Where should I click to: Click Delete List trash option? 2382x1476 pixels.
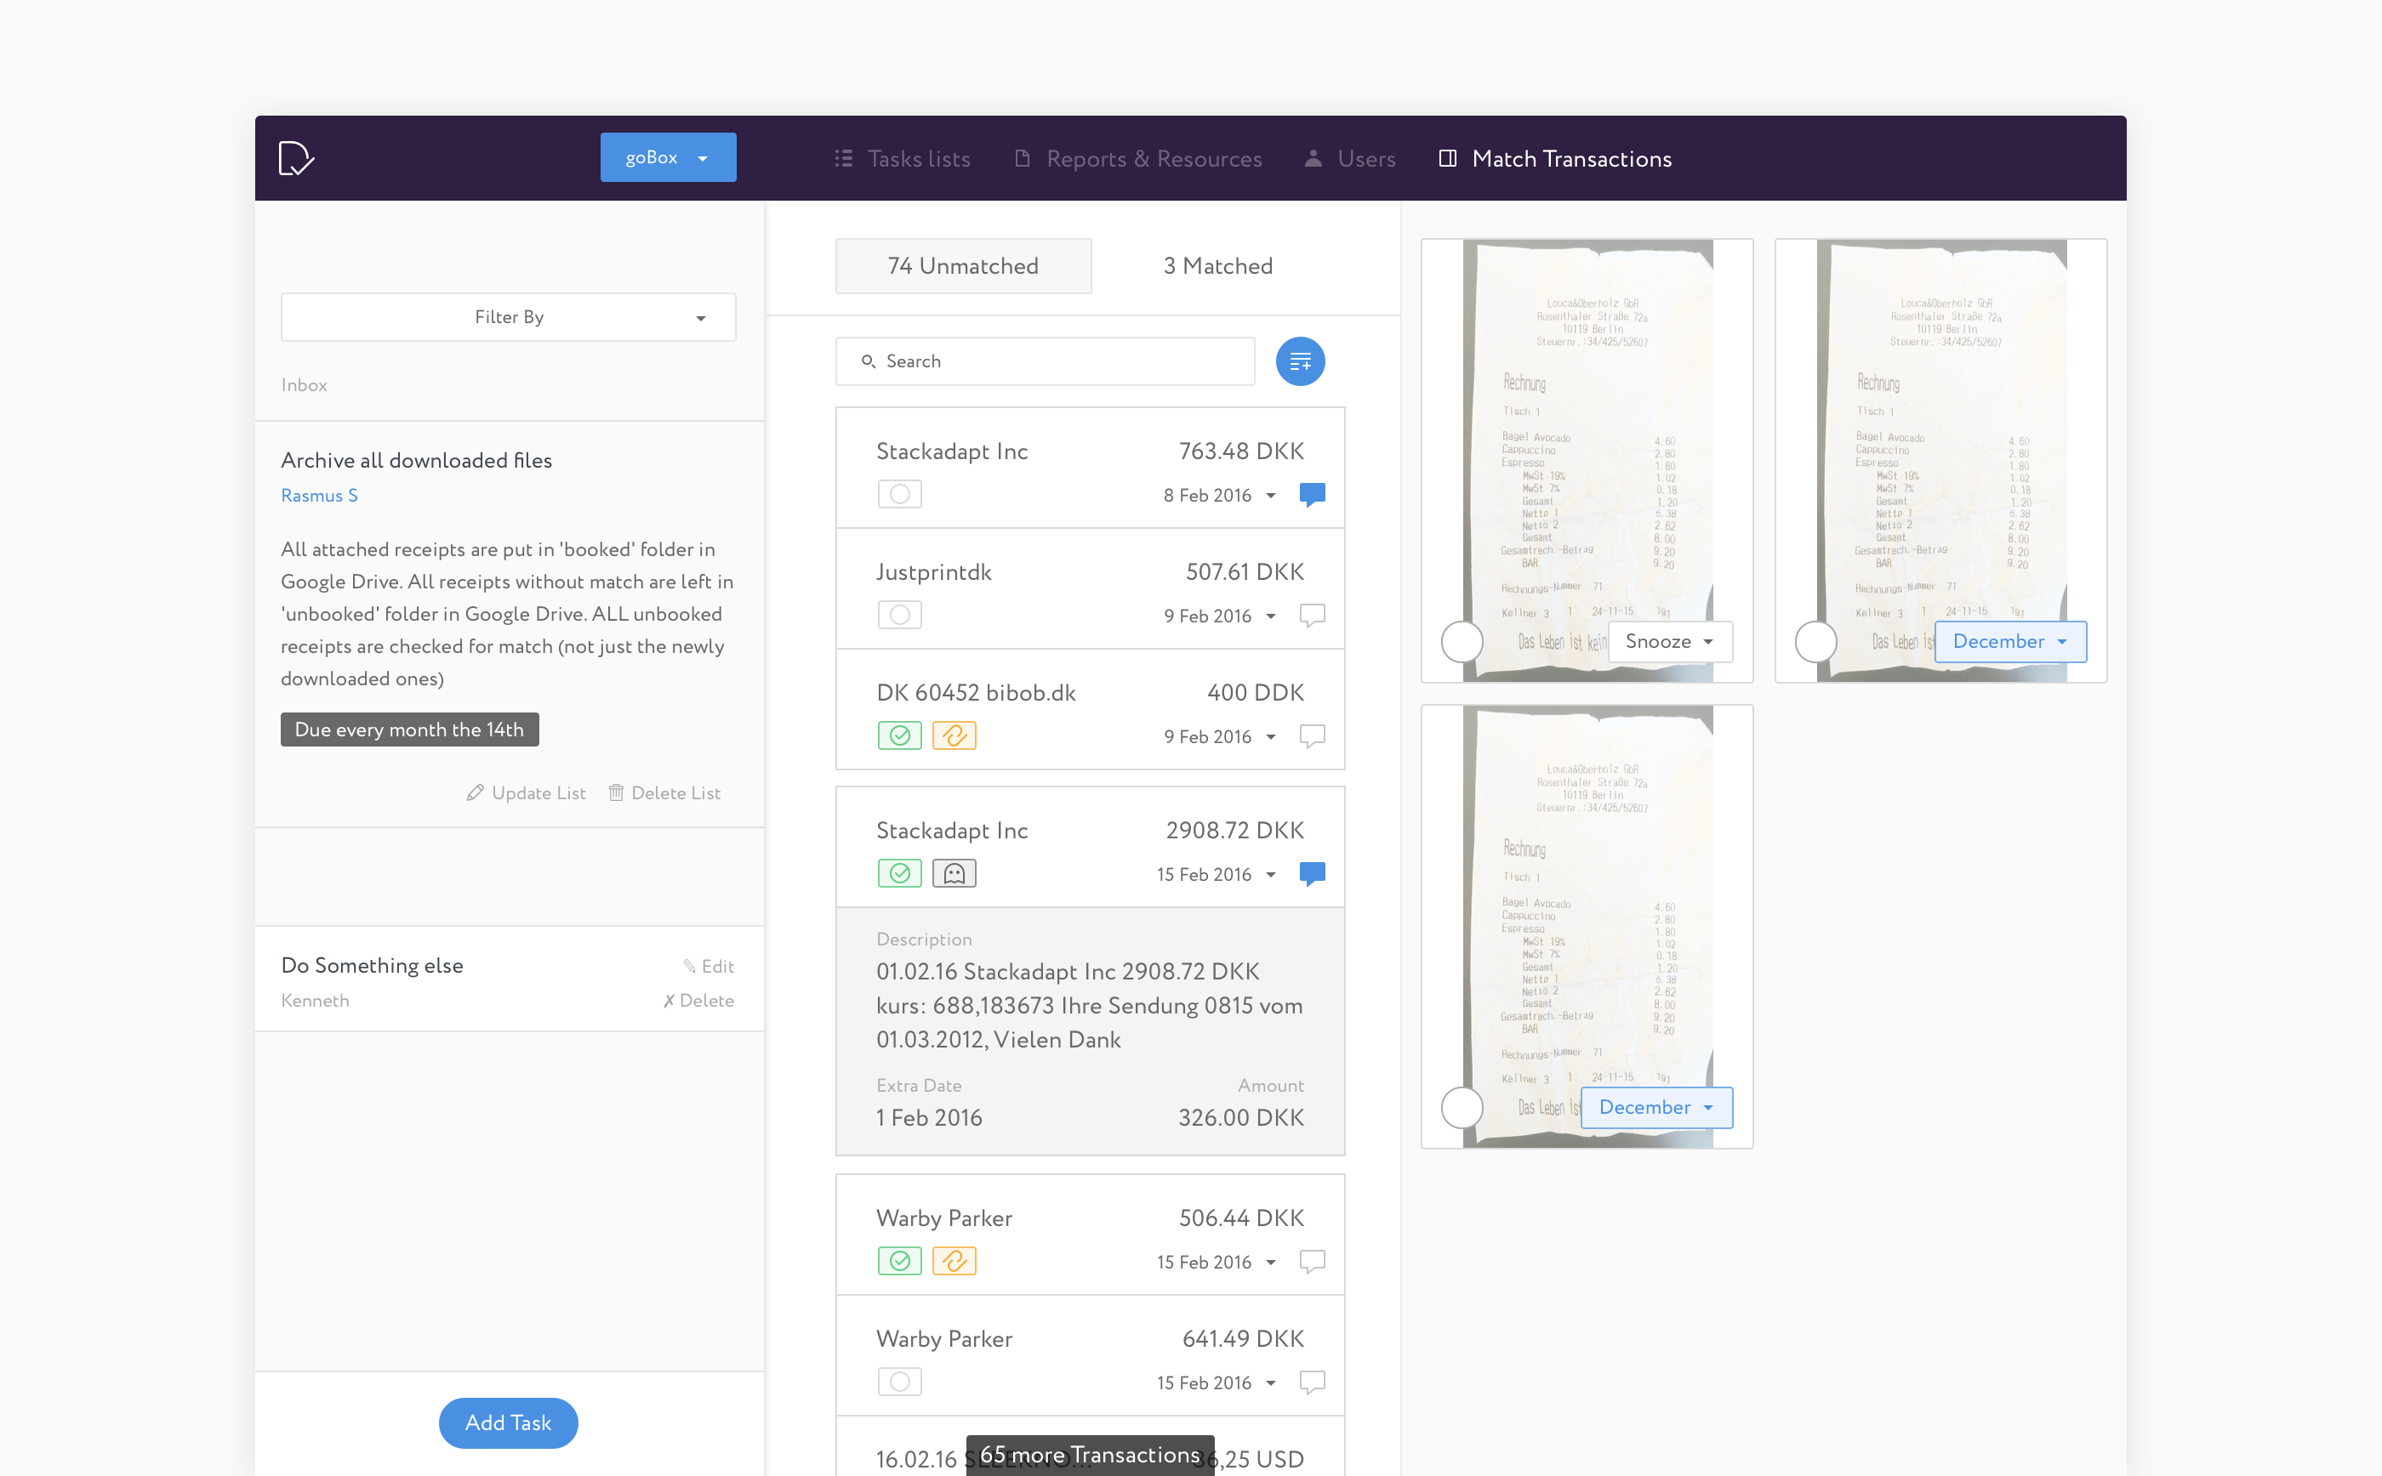tap(664, 792)
